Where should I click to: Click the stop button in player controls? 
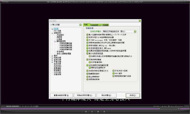point(98,111)
